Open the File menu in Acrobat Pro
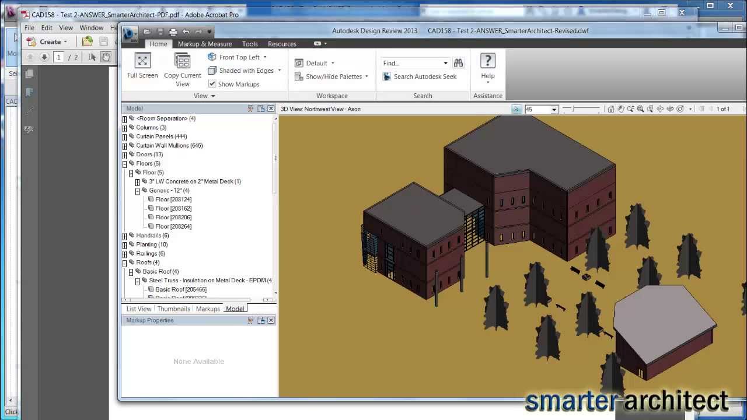This screenshot has width=747, height=420. tap(29, 27)
